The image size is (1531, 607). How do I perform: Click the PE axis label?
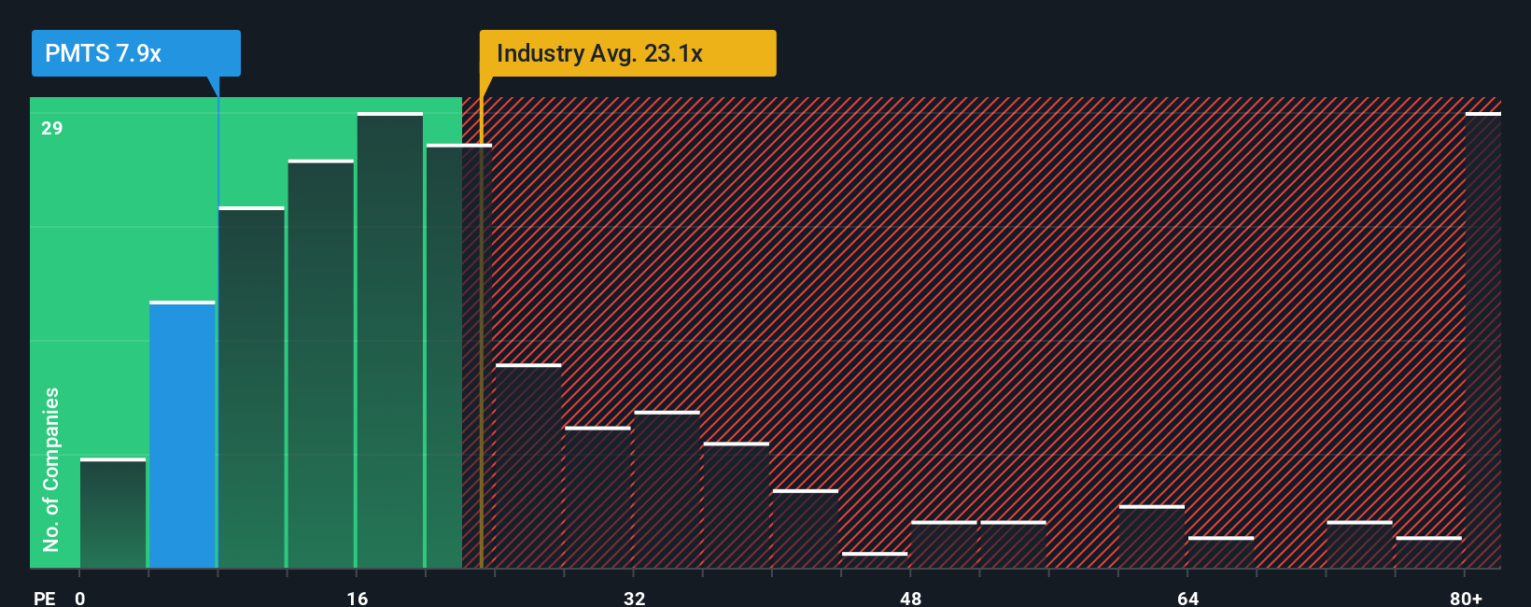(45, 598)
